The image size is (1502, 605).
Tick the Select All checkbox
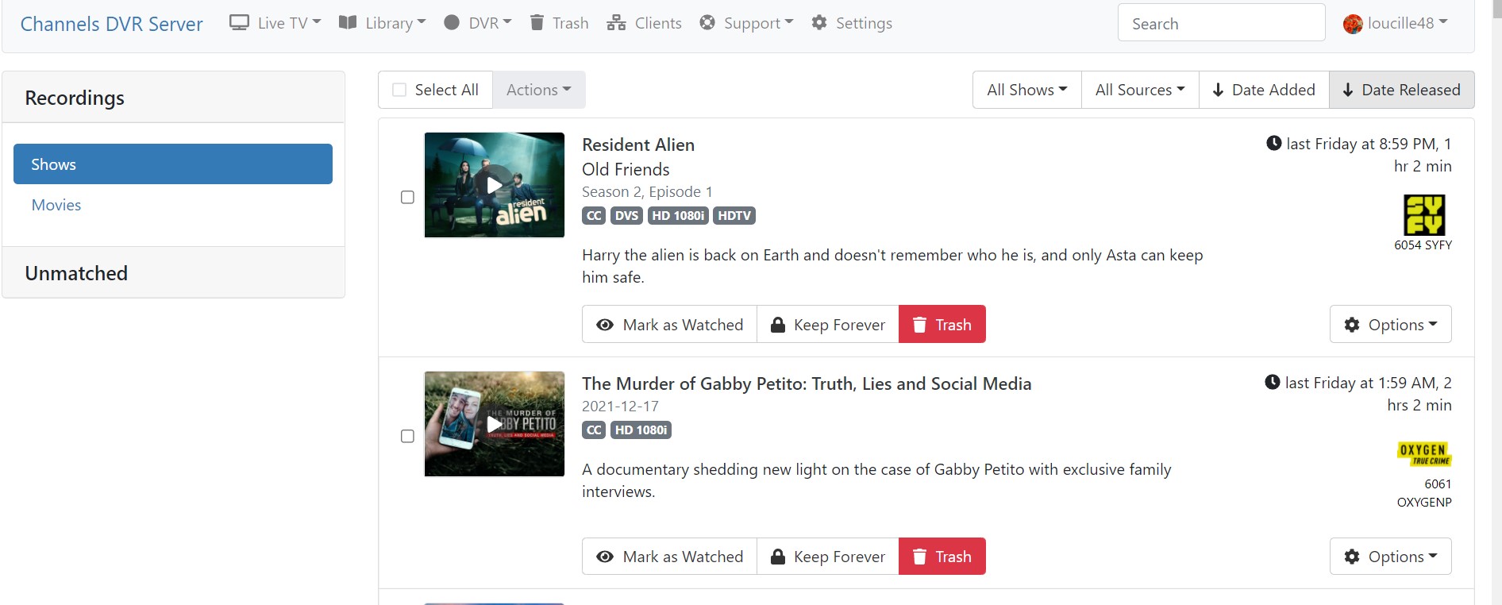(400, 90)
